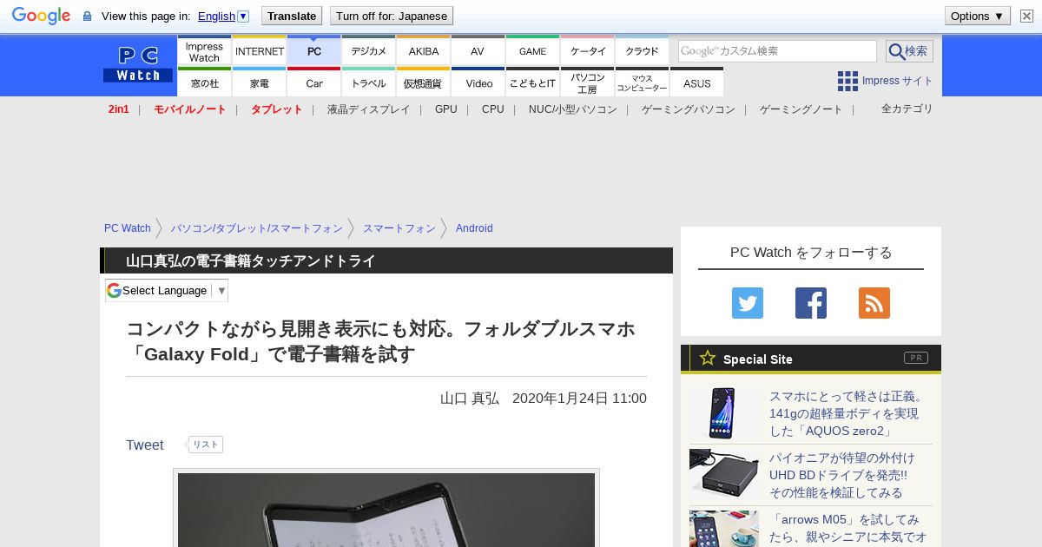Click the Tweet link

tap(145, 445)
